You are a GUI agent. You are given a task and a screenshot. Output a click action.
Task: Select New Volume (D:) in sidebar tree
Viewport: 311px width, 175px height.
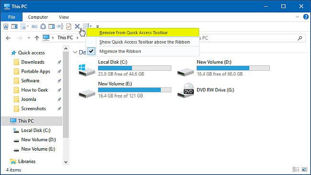(x=38, y=140)
